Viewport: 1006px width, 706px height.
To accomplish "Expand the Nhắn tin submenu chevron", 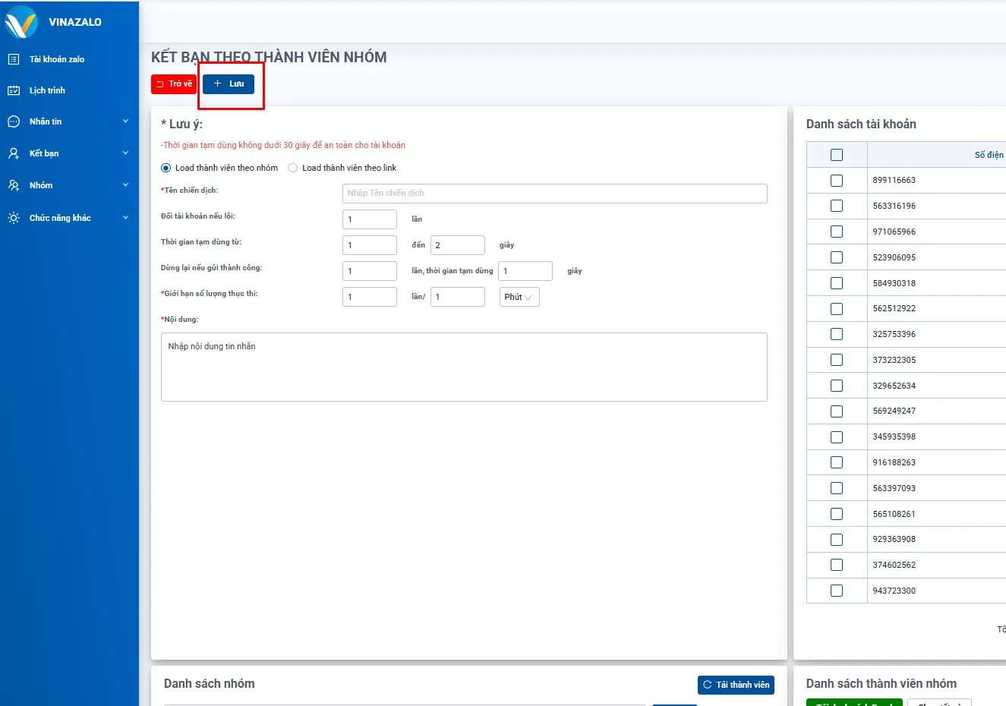I will [125, 121].
